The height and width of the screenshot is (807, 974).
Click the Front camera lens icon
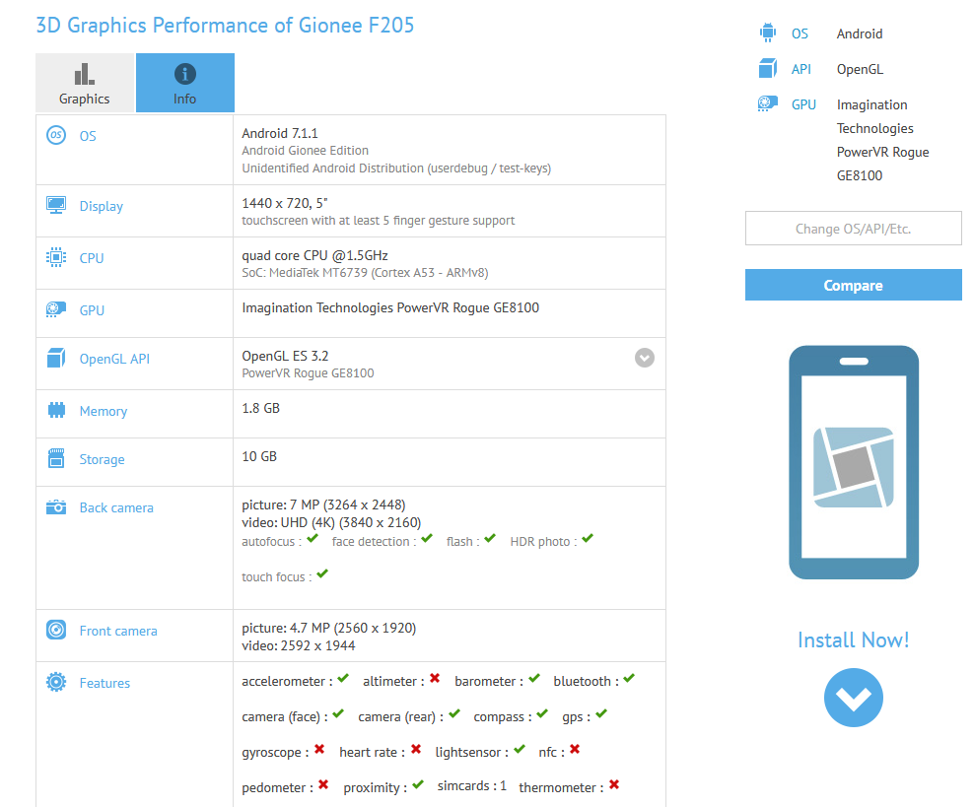pos(56,630)
